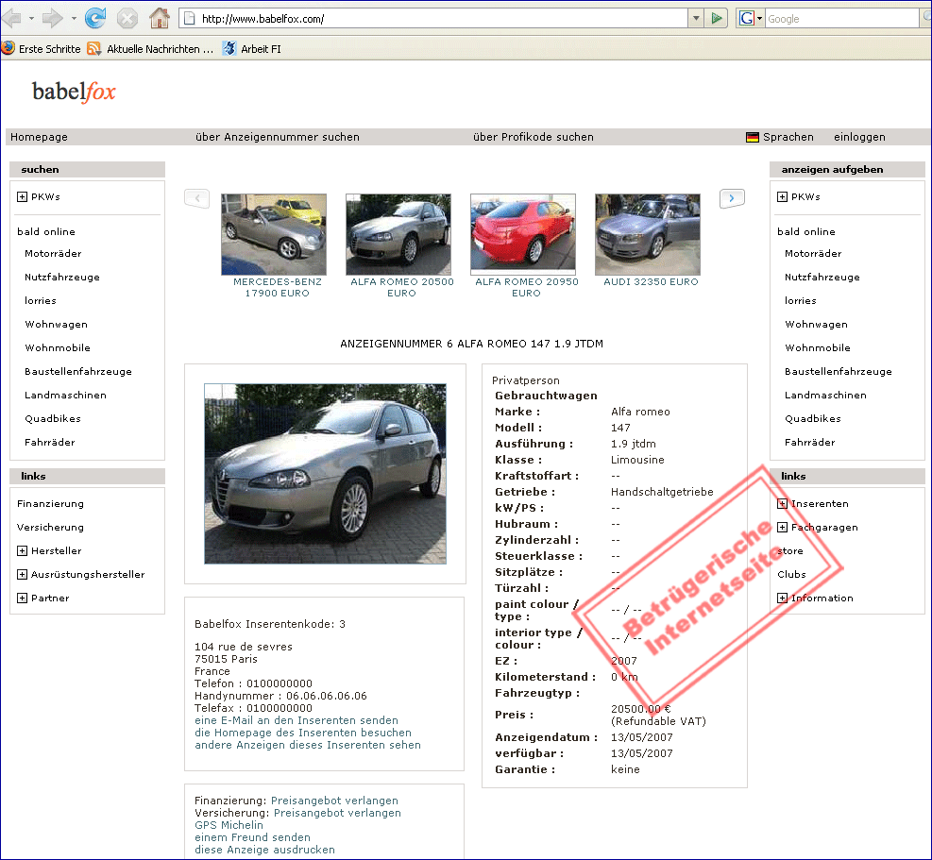This screenshot has height=860, width=932.
Task: Click the browser Forward arrow icon
Action: (x=53, y=19)
